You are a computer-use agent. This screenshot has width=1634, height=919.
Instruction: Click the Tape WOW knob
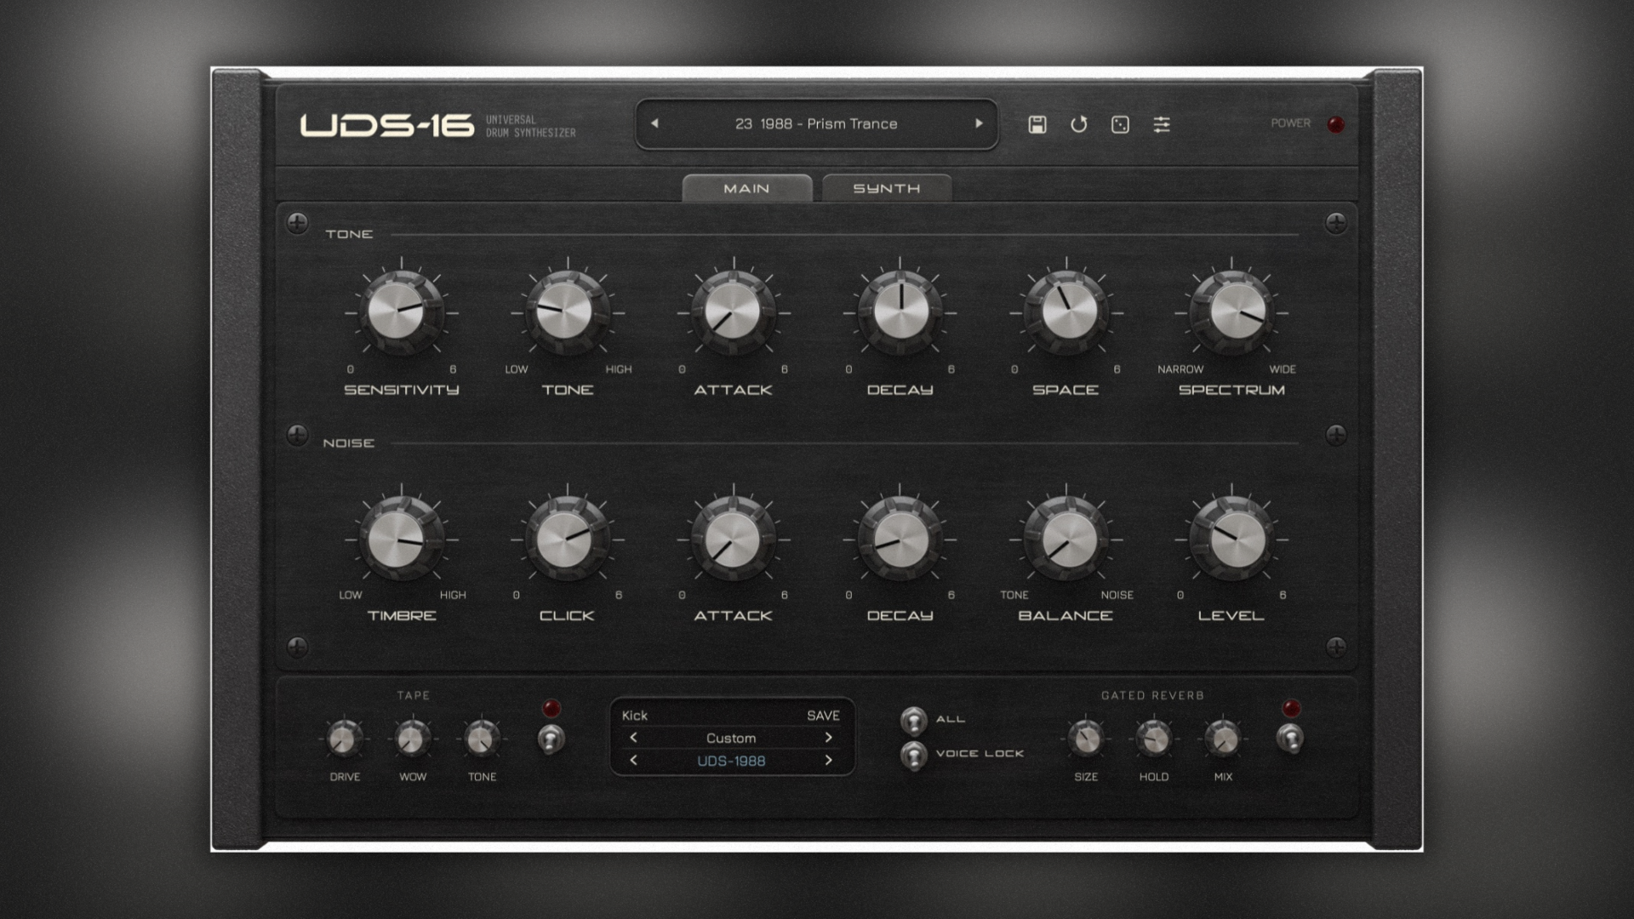[413, 738]
